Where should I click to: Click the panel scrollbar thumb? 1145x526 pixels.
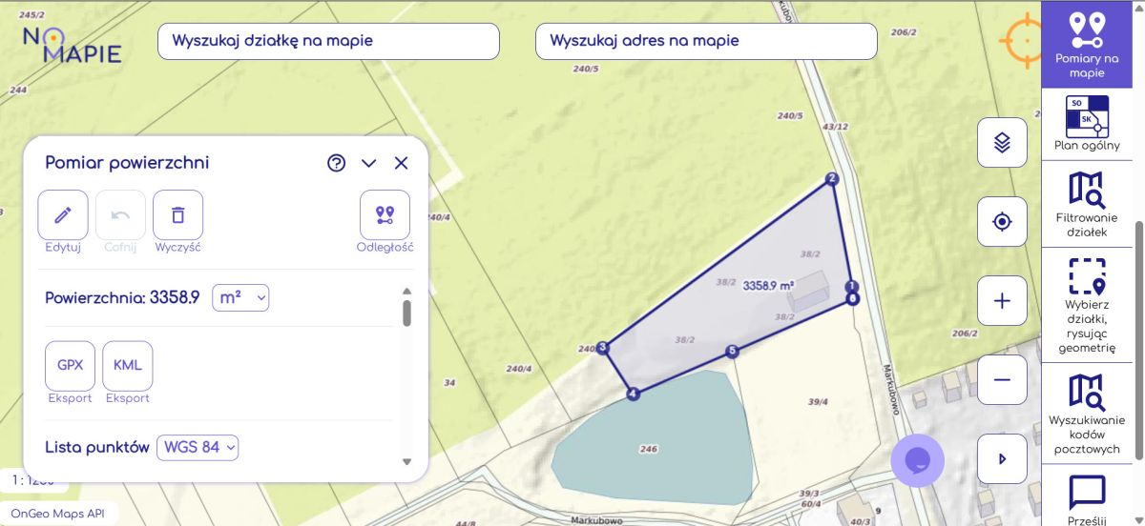pos(406,313)
